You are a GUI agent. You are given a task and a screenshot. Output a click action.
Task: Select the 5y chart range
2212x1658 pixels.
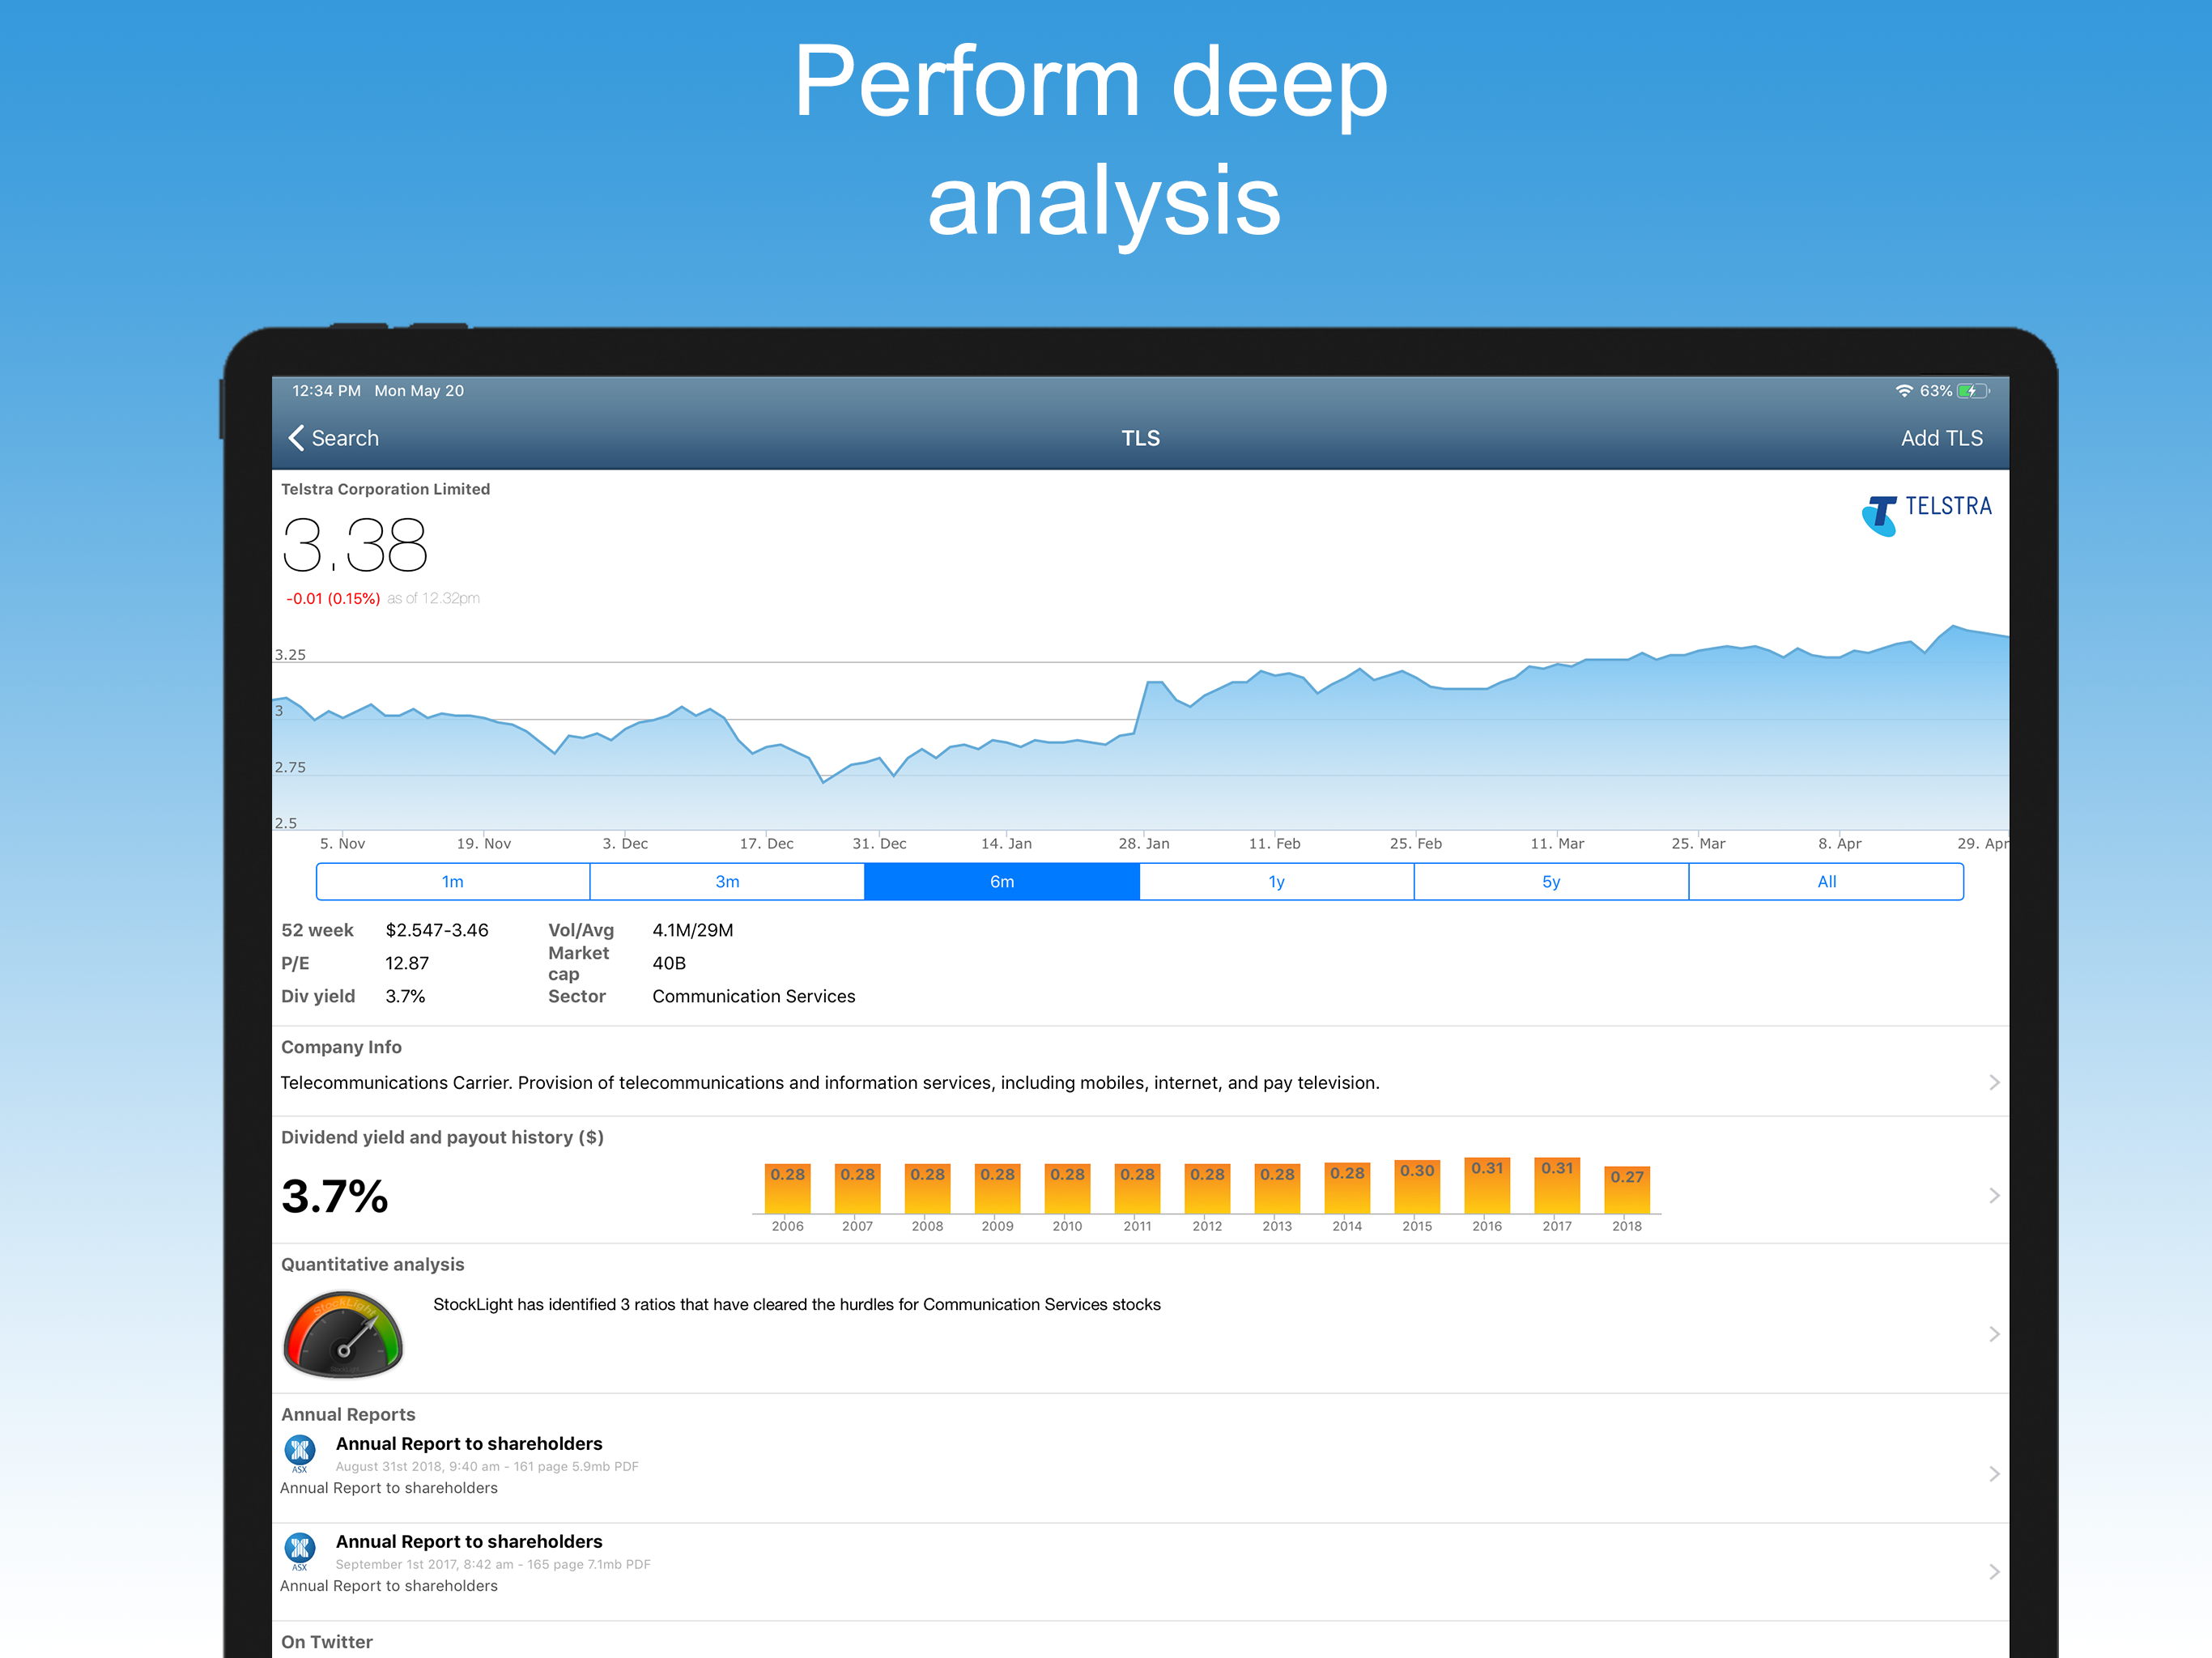[1551, 882]
